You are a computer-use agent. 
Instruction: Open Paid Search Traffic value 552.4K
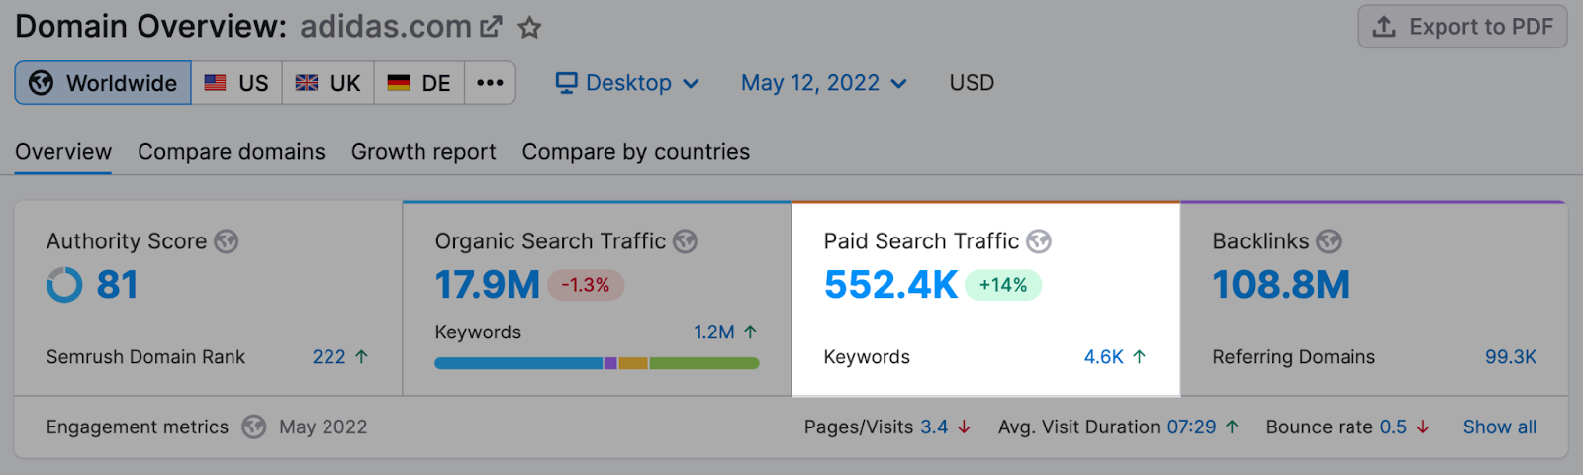(890, 285)
